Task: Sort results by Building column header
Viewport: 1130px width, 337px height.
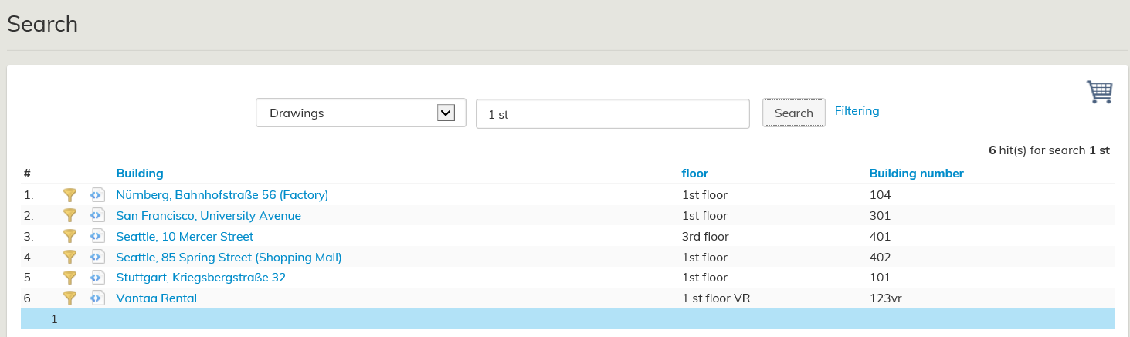Action: [x=140, y=174]
